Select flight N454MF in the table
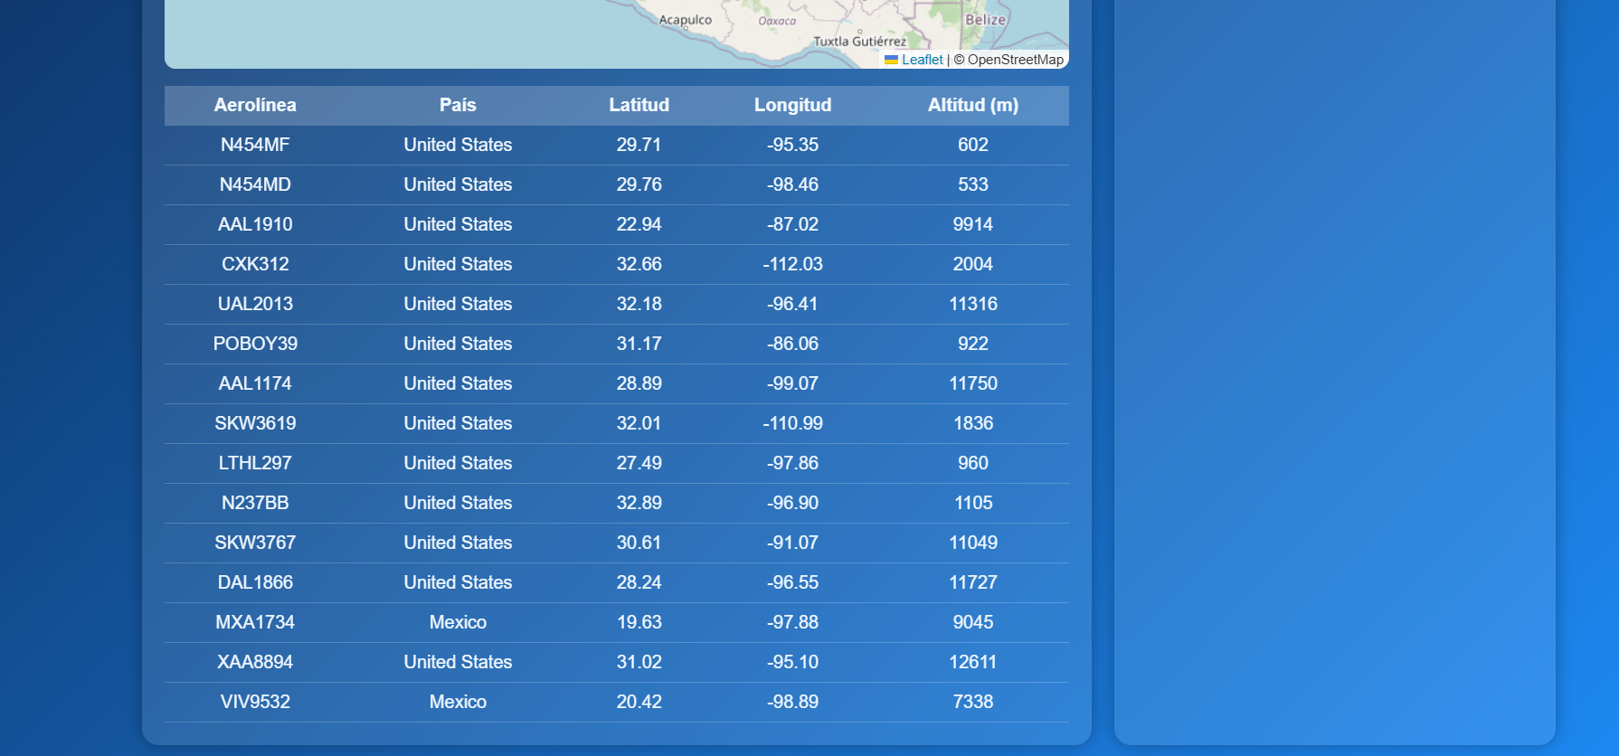 pyautogui.click(x=255, y=145)
